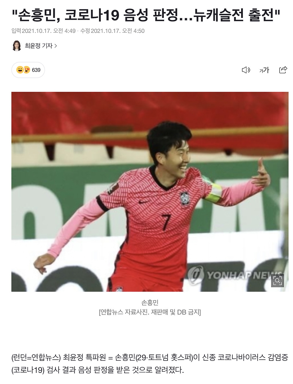Click the article headline about 손흥민
Viewport: 293px width, 384px height.
coord(146,16)
